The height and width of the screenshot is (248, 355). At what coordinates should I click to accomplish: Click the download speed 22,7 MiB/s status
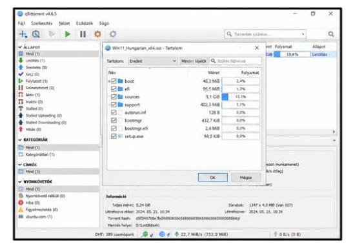201,234
